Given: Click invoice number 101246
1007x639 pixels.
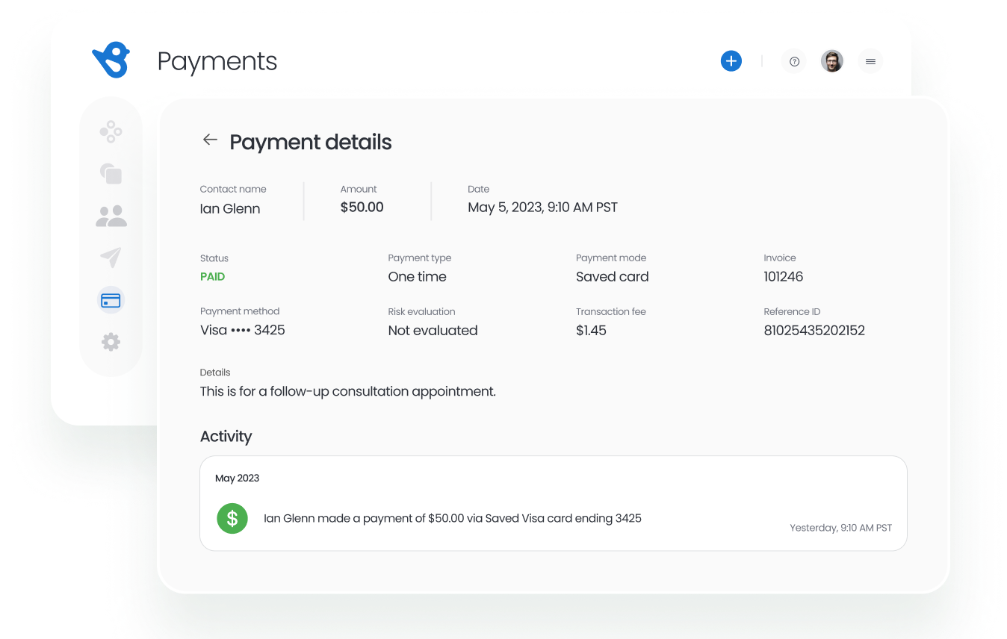Looking at the screenshot, I should (783, 276).
